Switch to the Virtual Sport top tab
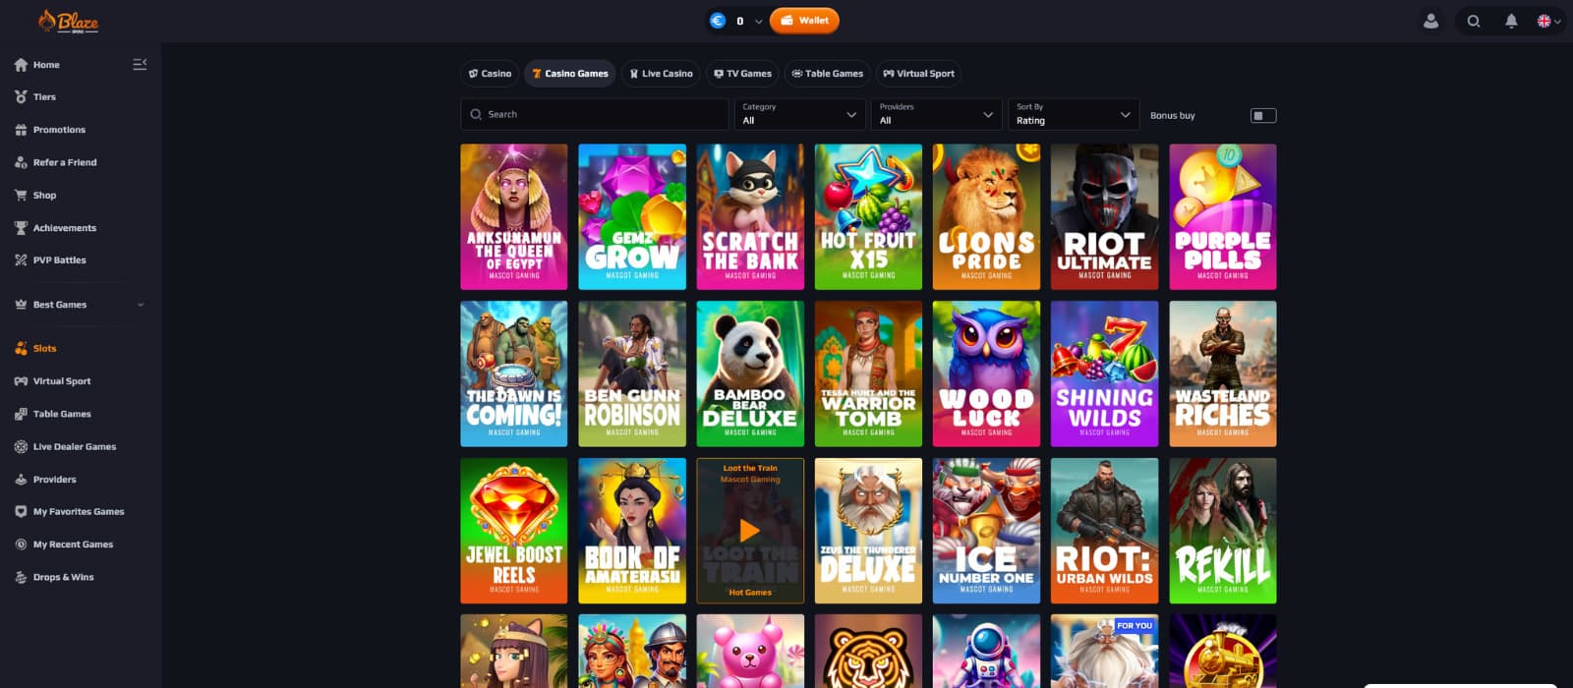 click(918, 74)
